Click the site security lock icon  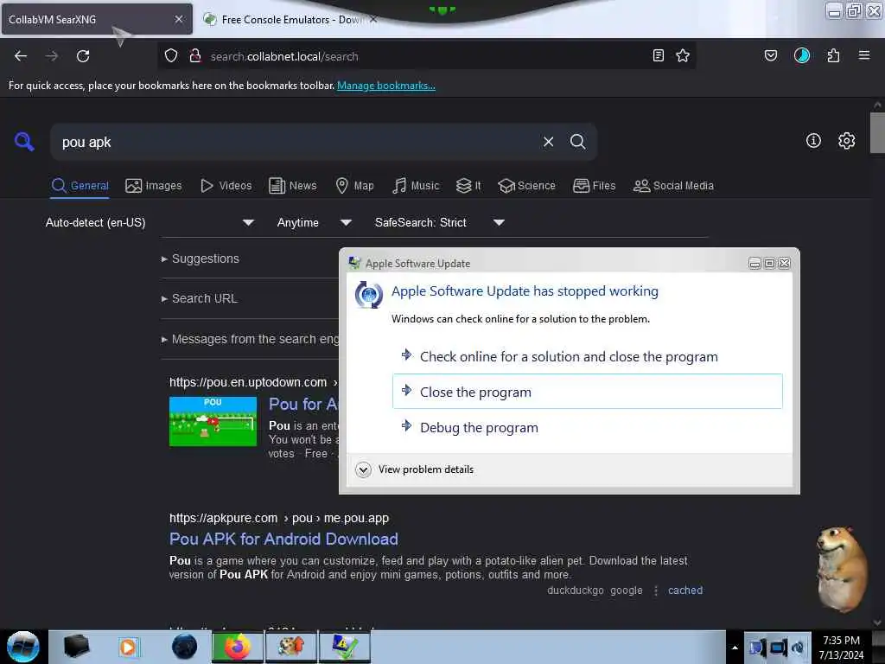pos(195,55)
